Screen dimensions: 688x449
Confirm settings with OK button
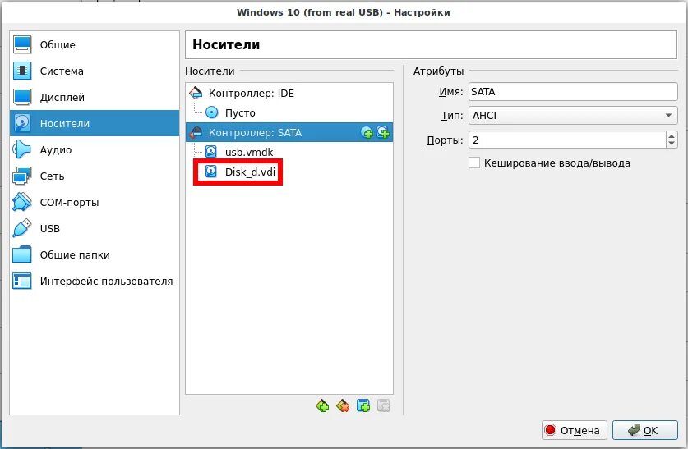coord(645,430)
